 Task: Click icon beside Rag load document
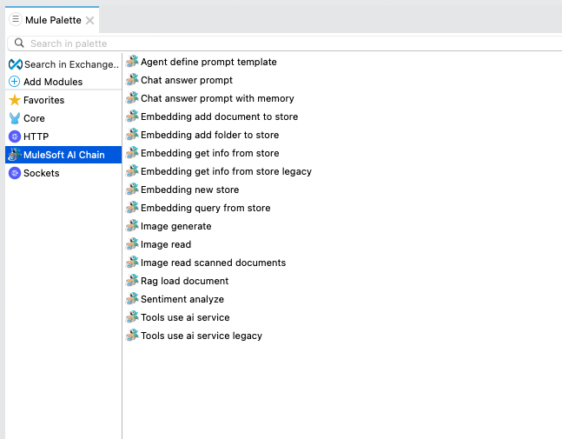coord(132,281)
